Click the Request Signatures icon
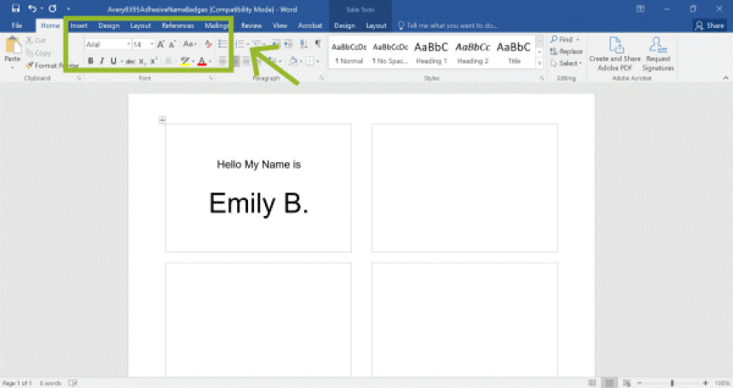733x388 pixels. click(x=658, y=51)
